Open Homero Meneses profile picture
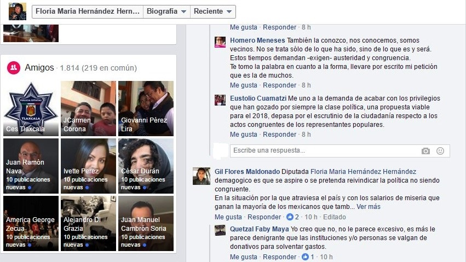The width and height of the screenshot is (466, 262). [x=220, y=42]
